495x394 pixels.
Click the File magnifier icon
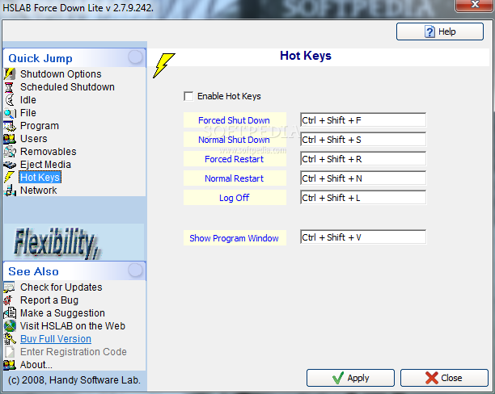tap(10, 113)
